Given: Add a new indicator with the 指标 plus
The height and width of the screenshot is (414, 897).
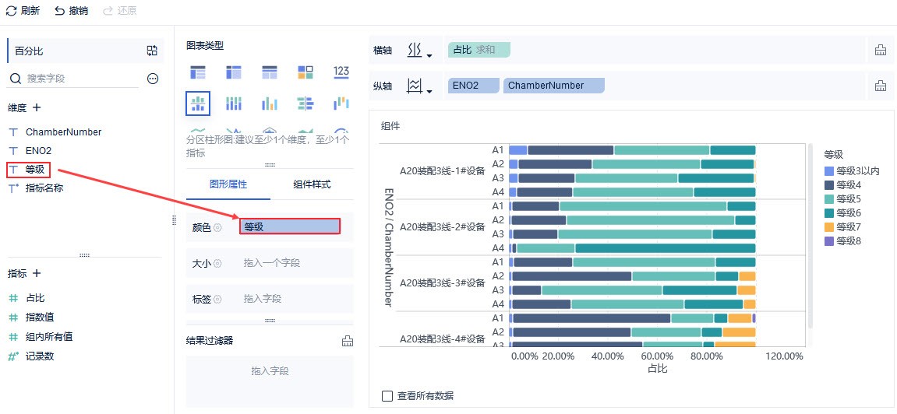Looking at the screenshot, I should click(36, 273).
